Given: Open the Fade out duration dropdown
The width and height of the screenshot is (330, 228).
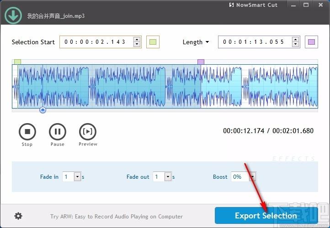Looking at the screenshot, I should pyautogui.click(x=168, y=177).
